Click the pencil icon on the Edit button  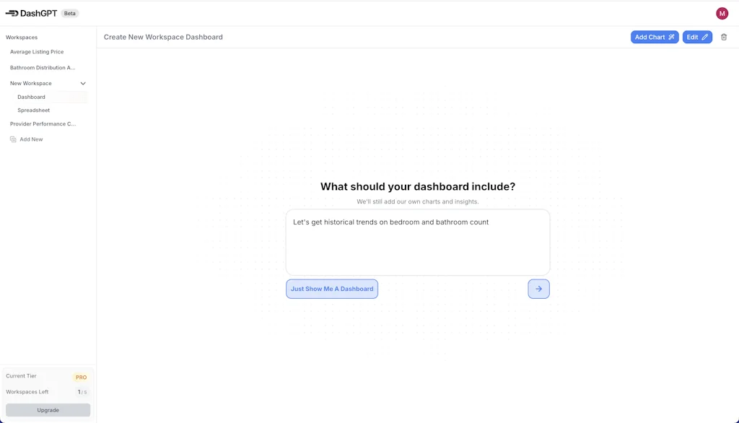(704, 37)
